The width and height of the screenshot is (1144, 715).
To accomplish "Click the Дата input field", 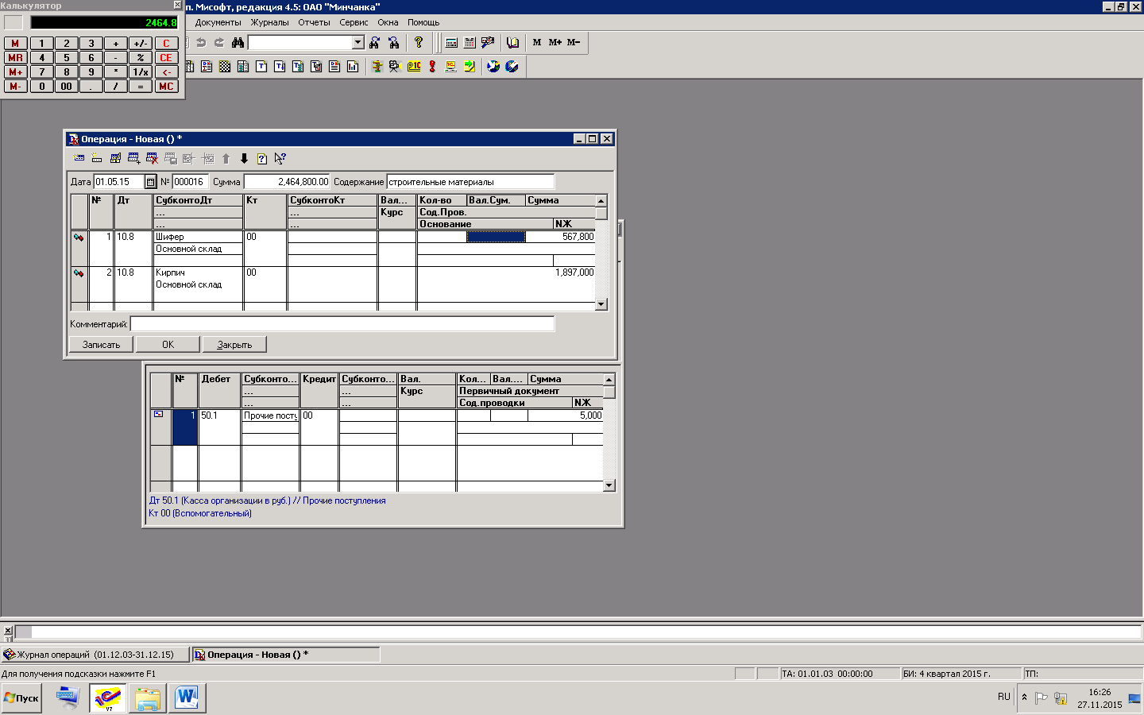I will coord(118,182).
